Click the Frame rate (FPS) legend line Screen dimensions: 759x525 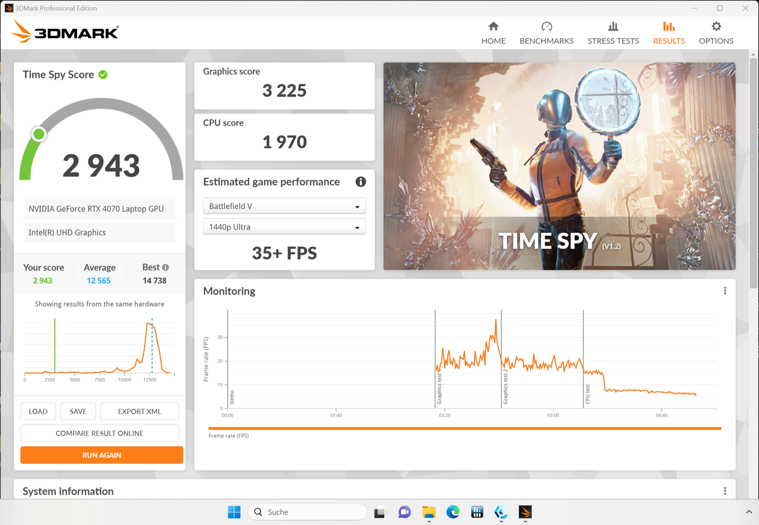pos(465,428)
